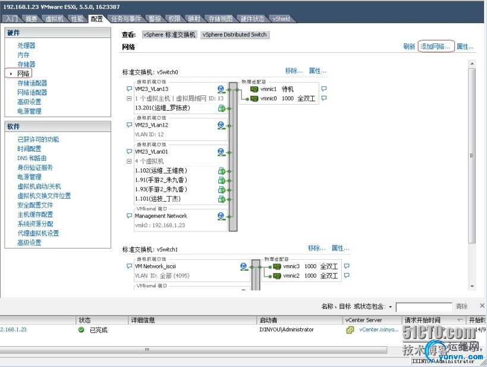Click the VM icon for 1.93 entry
This screenshot has height=367, width=487.
[221, 190]
